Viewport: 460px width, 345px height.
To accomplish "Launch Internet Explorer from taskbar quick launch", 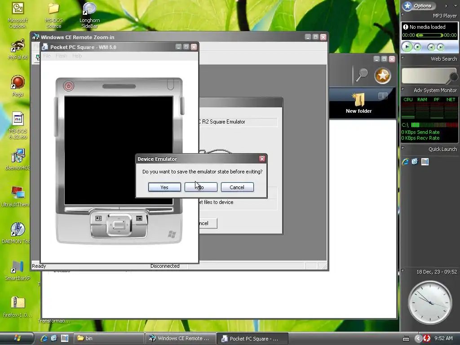I will click(44, 338).
